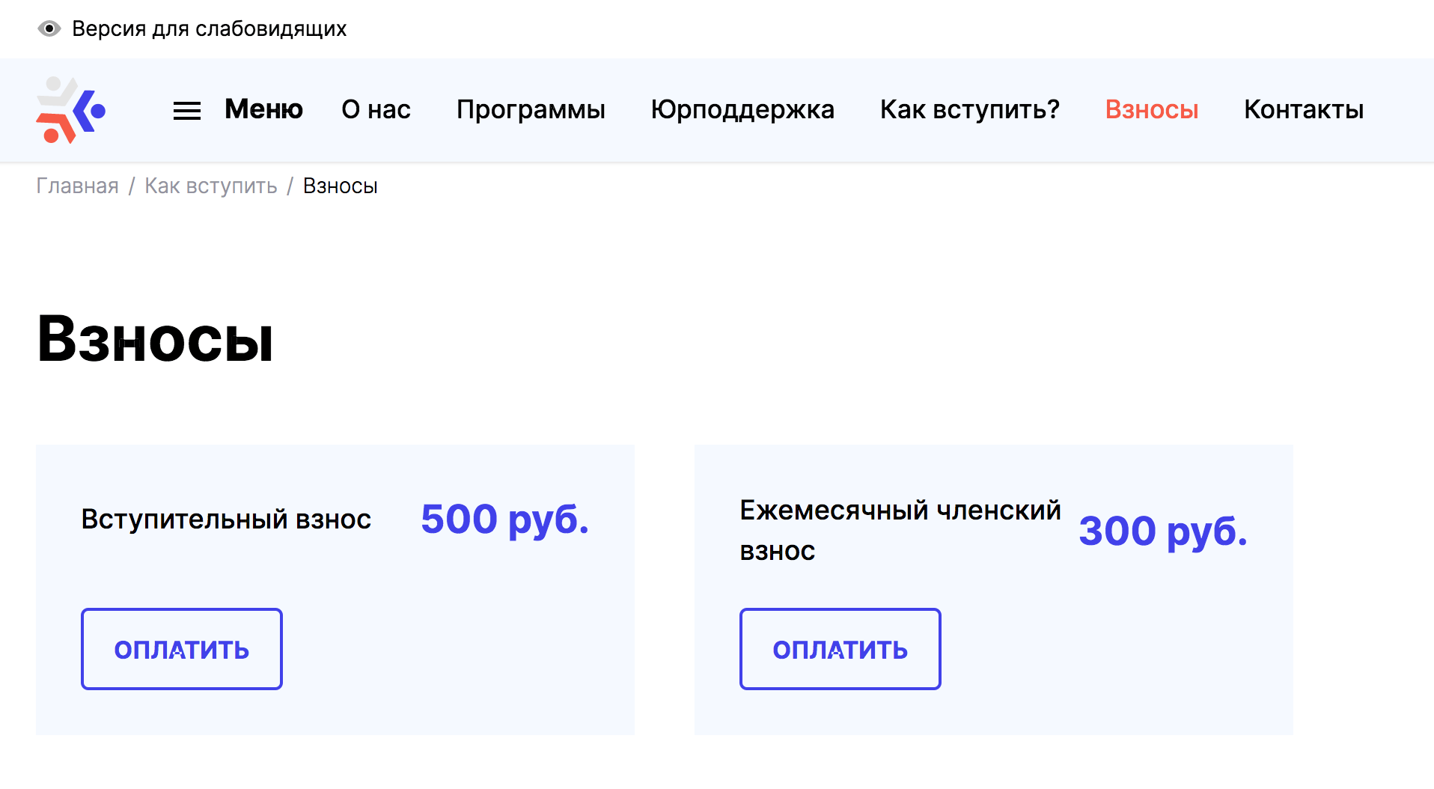Click the highlighted Взносы nav item

tap(1152, 109)
